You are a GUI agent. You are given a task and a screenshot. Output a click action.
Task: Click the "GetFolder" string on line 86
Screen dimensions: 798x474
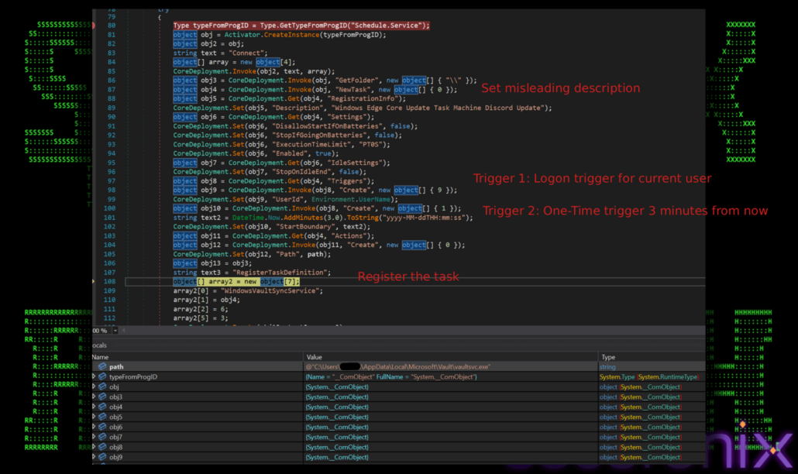358,81
